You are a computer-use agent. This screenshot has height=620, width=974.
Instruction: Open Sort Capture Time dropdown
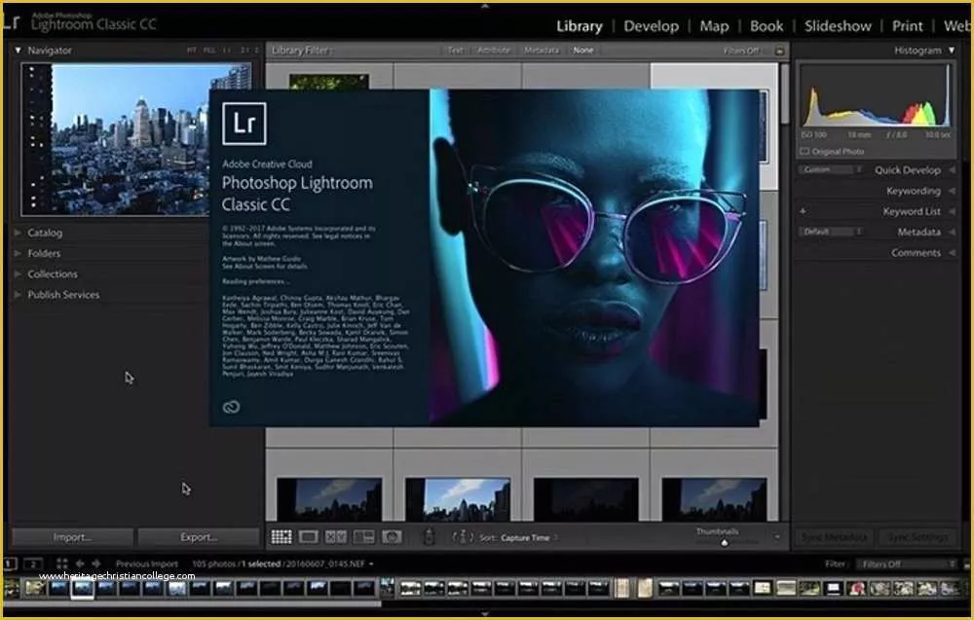point(528,538)
